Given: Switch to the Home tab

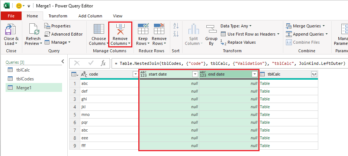Looking at the screenshot, I should [x=32, y=16].
